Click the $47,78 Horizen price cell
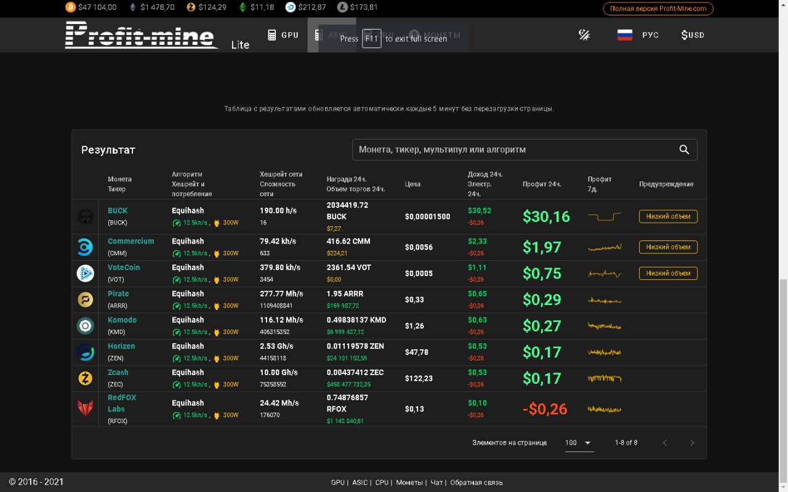The image size is (788, 492). tap(417, 352)
